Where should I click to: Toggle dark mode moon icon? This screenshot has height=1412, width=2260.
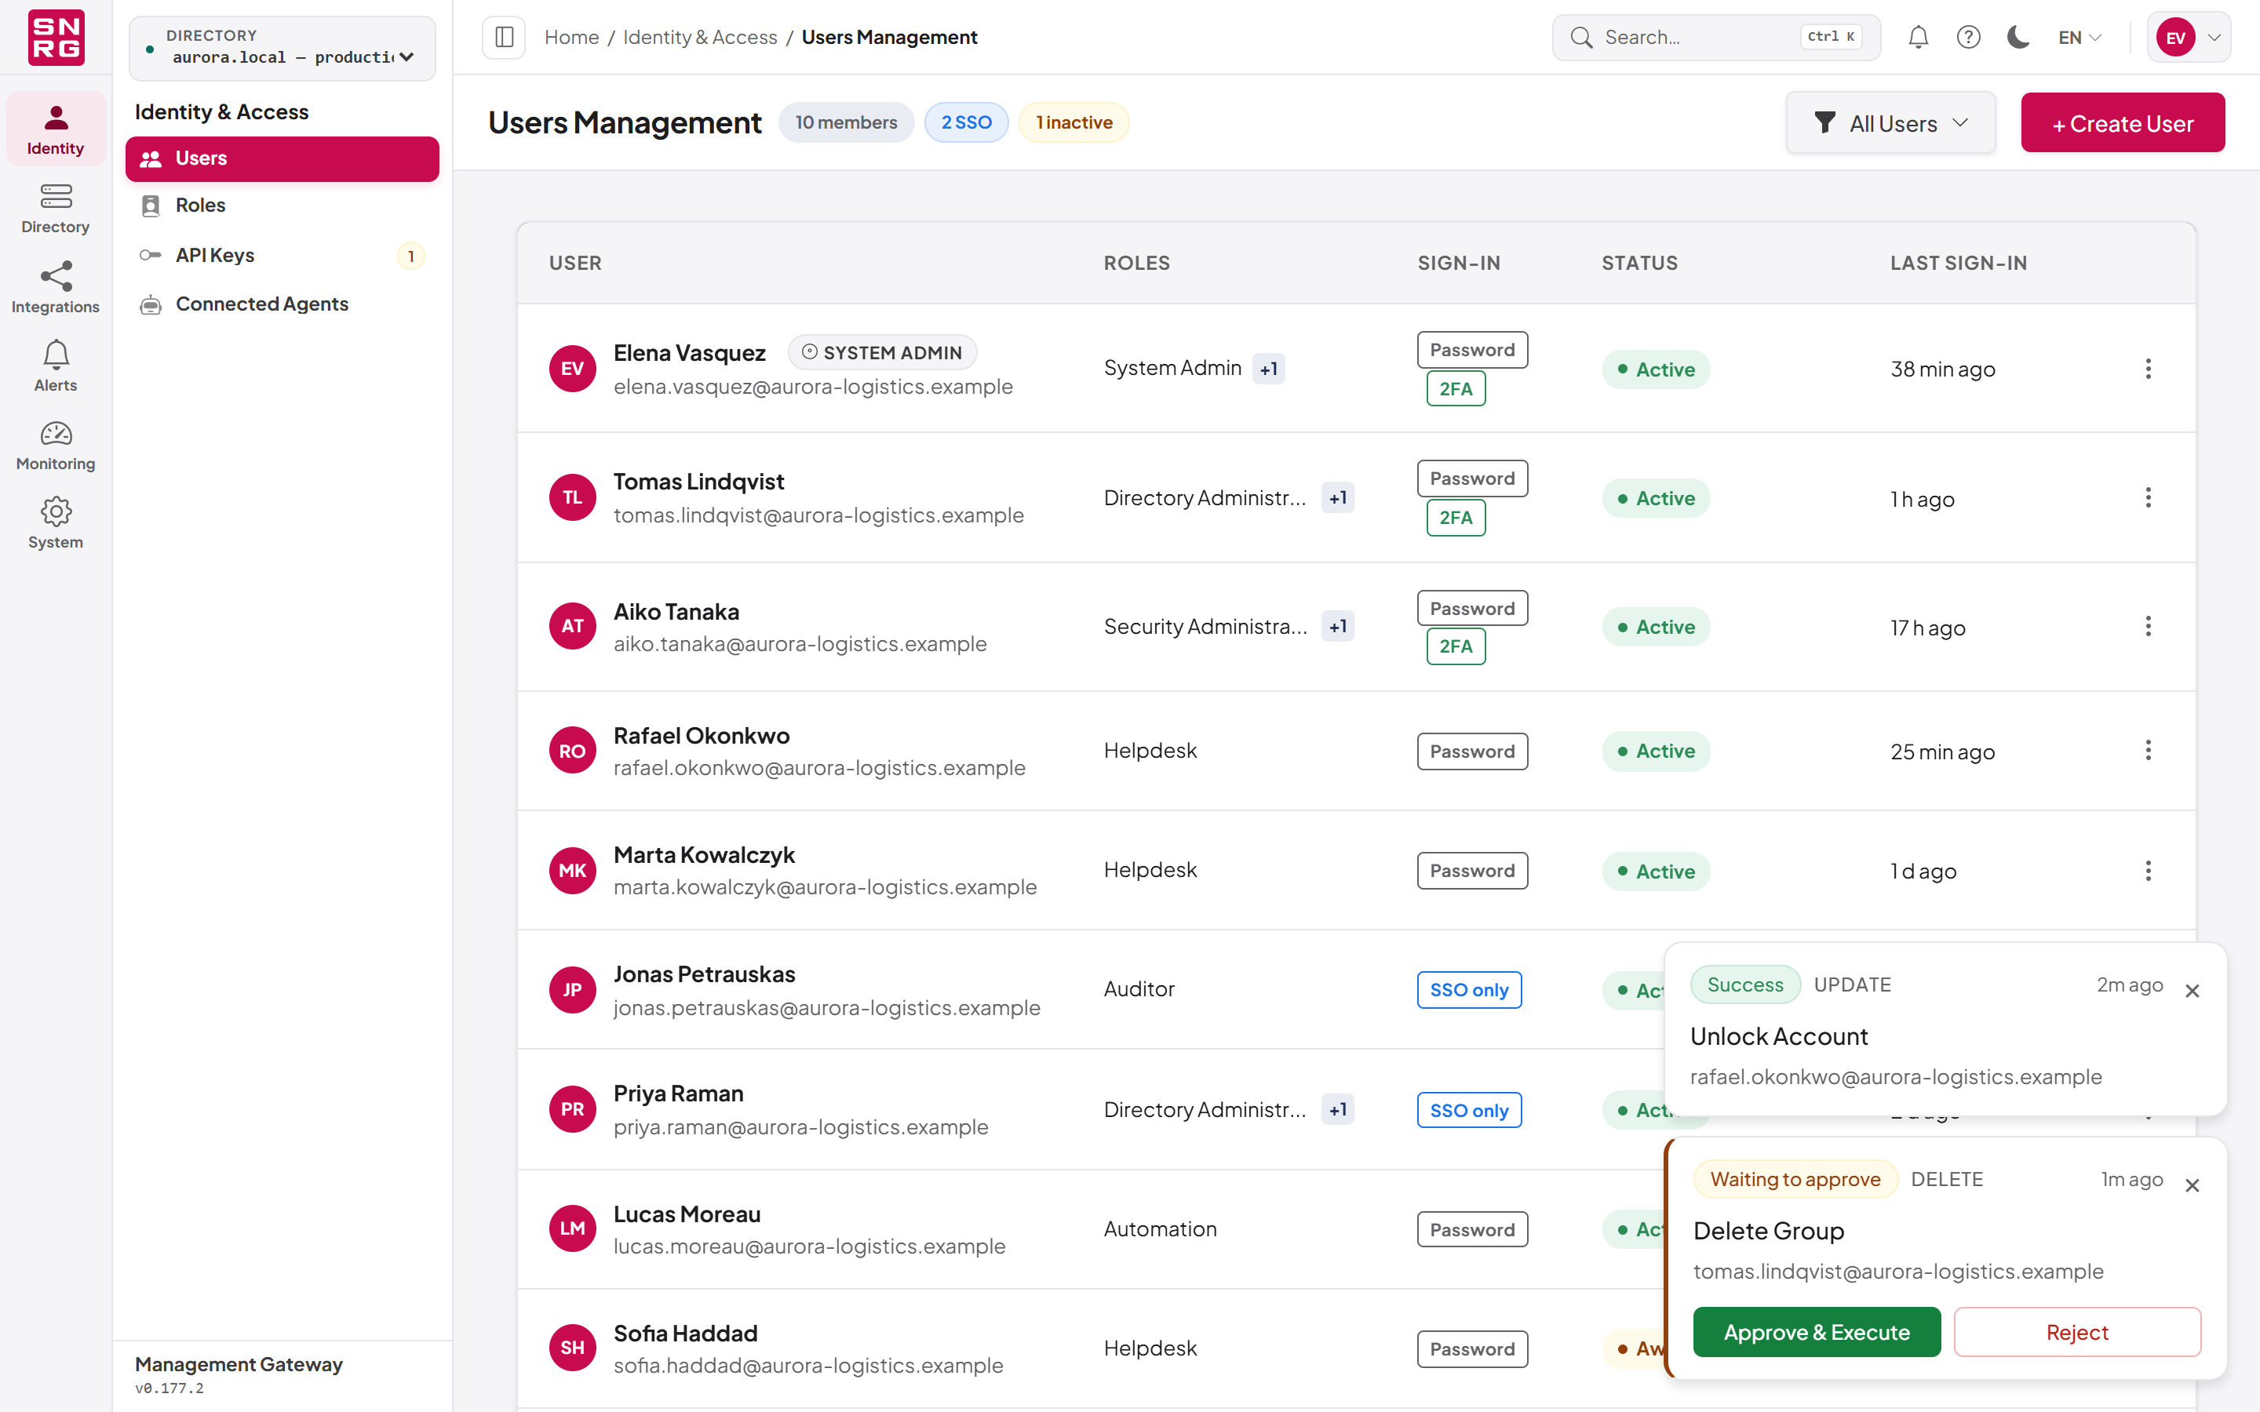2018,38
